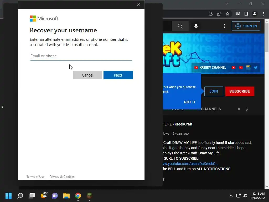Open Windows taskbar search
The width and height of the screenshot is (269, 202).
click(x=20, y=196)
